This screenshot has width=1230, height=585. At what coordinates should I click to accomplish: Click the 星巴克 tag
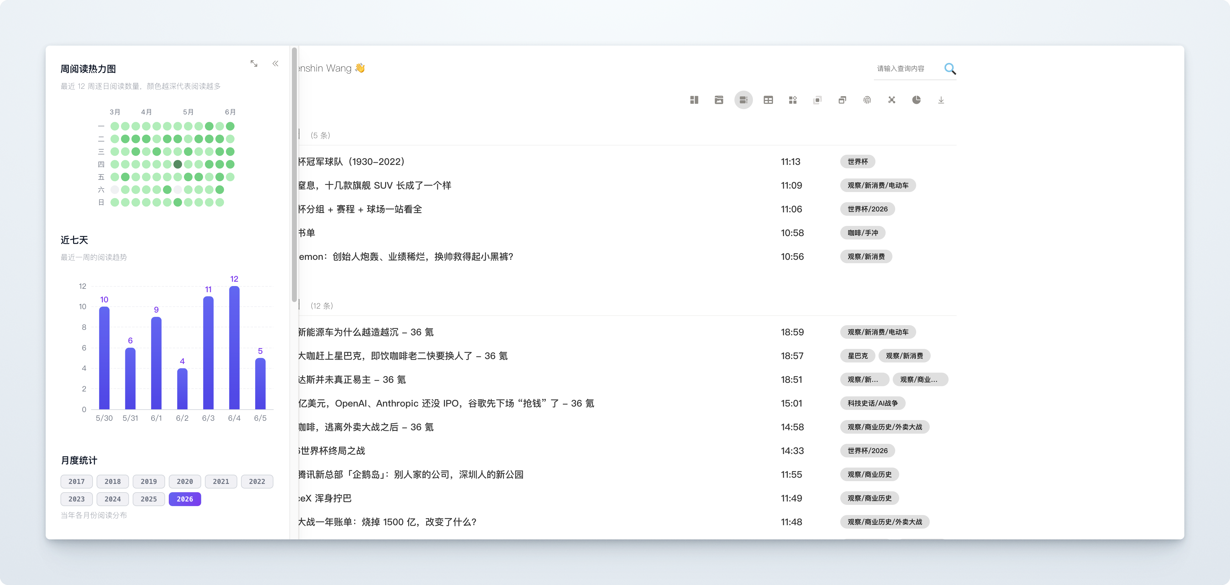(x=858, y=356)
